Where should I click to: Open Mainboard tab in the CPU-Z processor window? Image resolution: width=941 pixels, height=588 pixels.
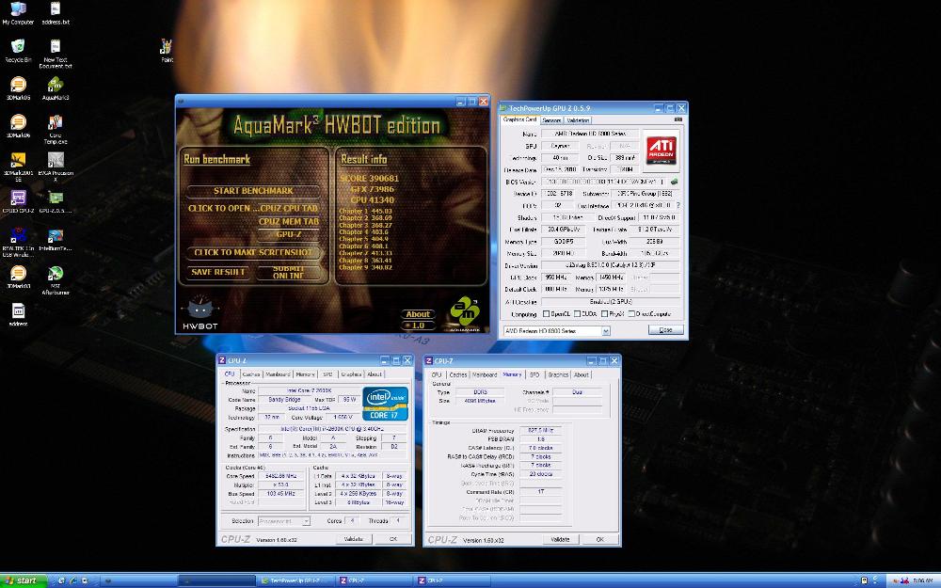point(278,374)
